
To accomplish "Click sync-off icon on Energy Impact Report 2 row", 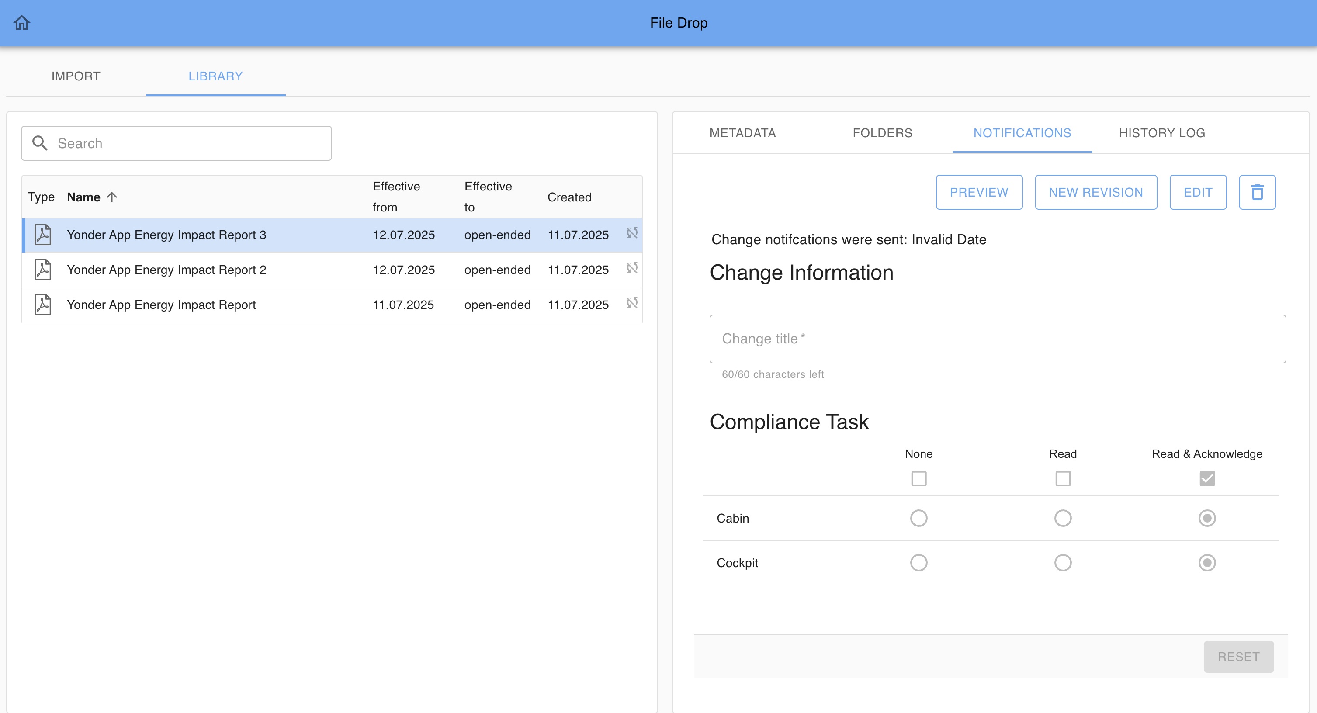I will (632, 268).
